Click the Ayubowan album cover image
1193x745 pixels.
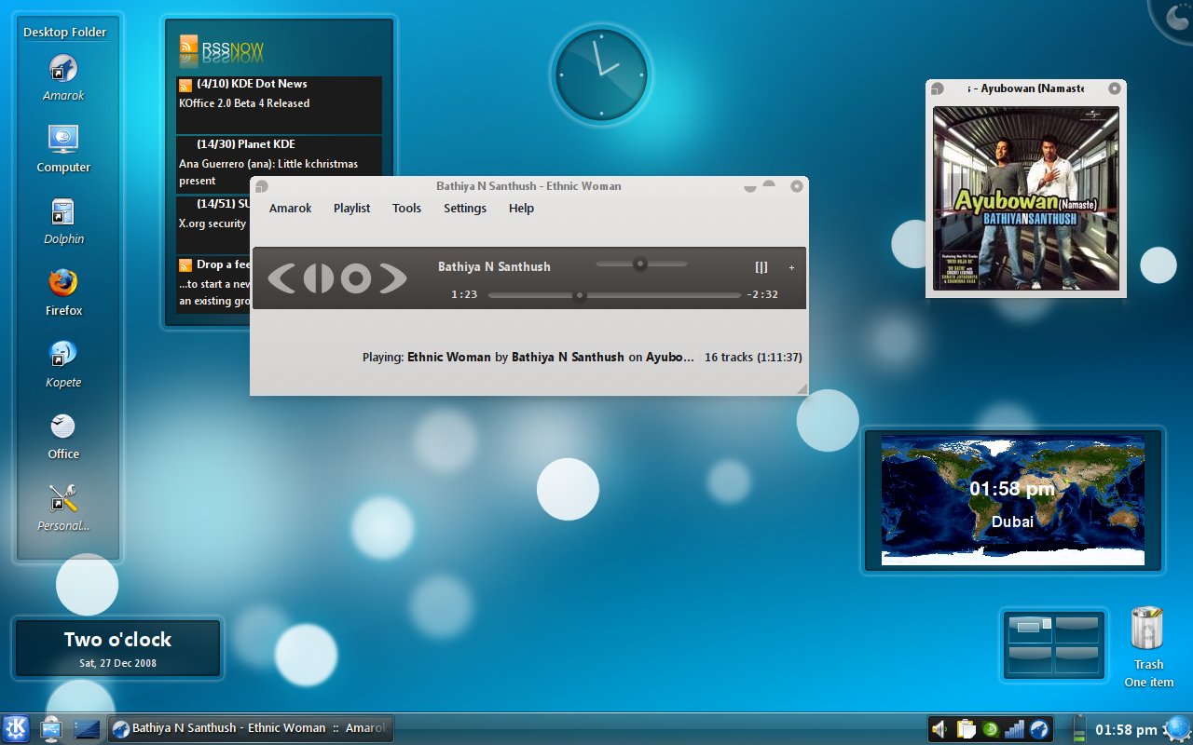(1025, 198)
